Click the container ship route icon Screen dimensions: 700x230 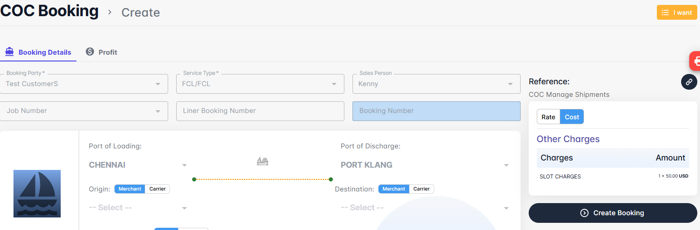click(263, 161)
